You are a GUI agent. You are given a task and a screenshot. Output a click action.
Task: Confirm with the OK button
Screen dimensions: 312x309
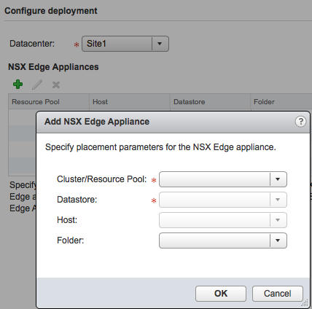tap(221, 294)
